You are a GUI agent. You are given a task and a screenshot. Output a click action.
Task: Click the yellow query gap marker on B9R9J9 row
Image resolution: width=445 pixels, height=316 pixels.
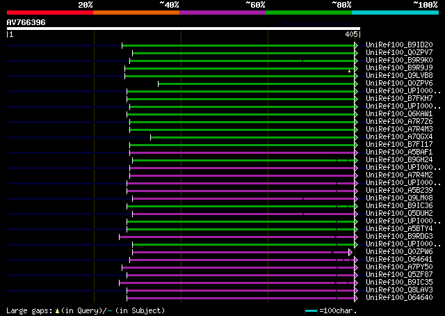[x=349, y=71]
